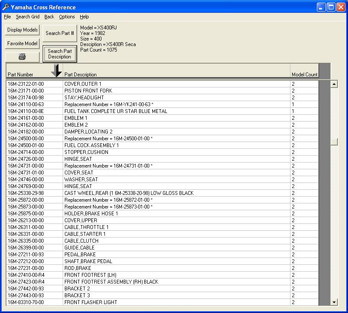Click Replacement Number = 16M-24731-01-00
Viewport: 348px width, 313px height.
coord(108,166)
